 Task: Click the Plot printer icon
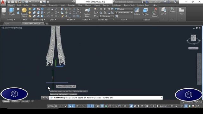pos(27,2)
